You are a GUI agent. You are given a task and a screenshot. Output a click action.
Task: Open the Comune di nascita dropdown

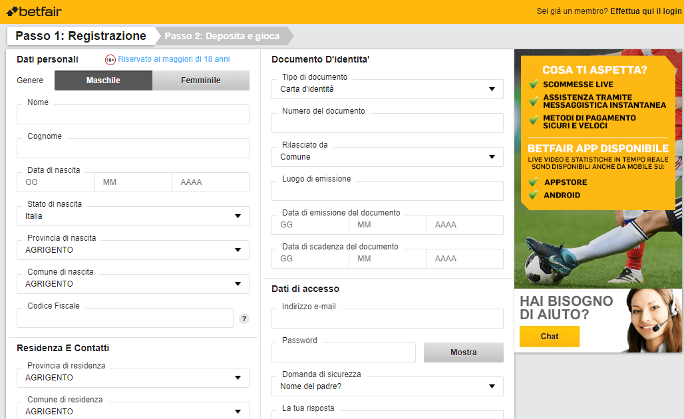[133, 284]
